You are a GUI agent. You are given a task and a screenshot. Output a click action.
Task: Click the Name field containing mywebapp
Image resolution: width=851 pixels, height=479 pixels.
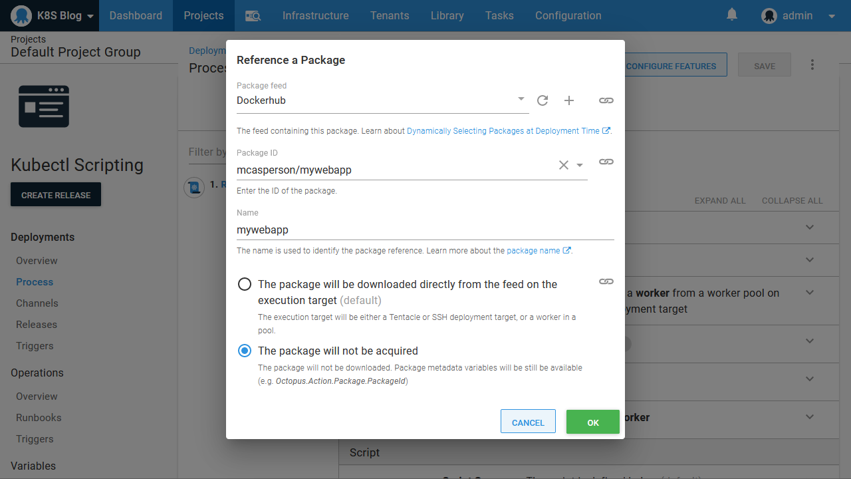pos(424,230)
